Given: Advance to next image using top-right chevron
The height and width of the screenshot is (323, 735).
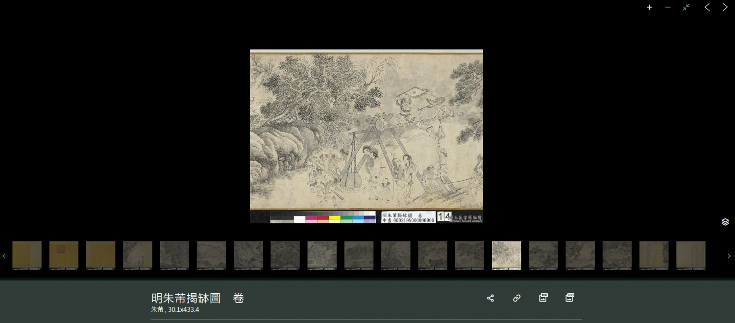Looking at the screenshot, I should point(725,7).
